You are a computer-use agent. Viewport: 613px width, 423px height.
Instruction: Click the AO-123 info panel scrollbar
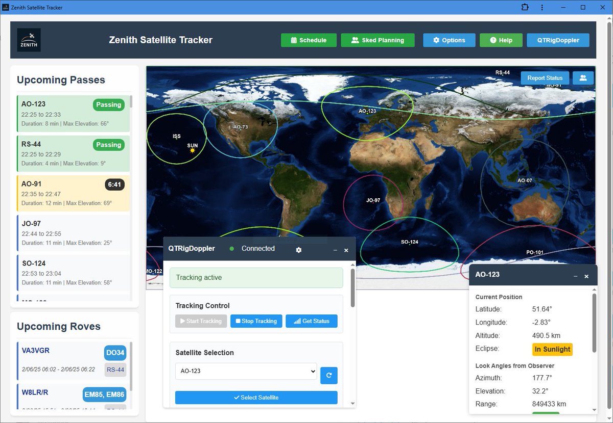tap(594, 323)
